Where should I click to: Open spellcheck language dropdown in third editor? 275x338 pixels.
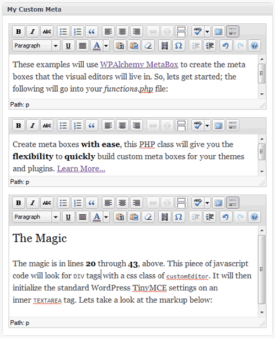click(x=207, y=203)
